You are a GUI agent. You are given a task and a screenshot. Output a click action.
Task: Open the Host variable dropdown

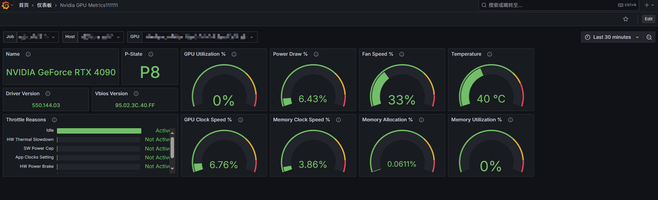coord(101,37)
